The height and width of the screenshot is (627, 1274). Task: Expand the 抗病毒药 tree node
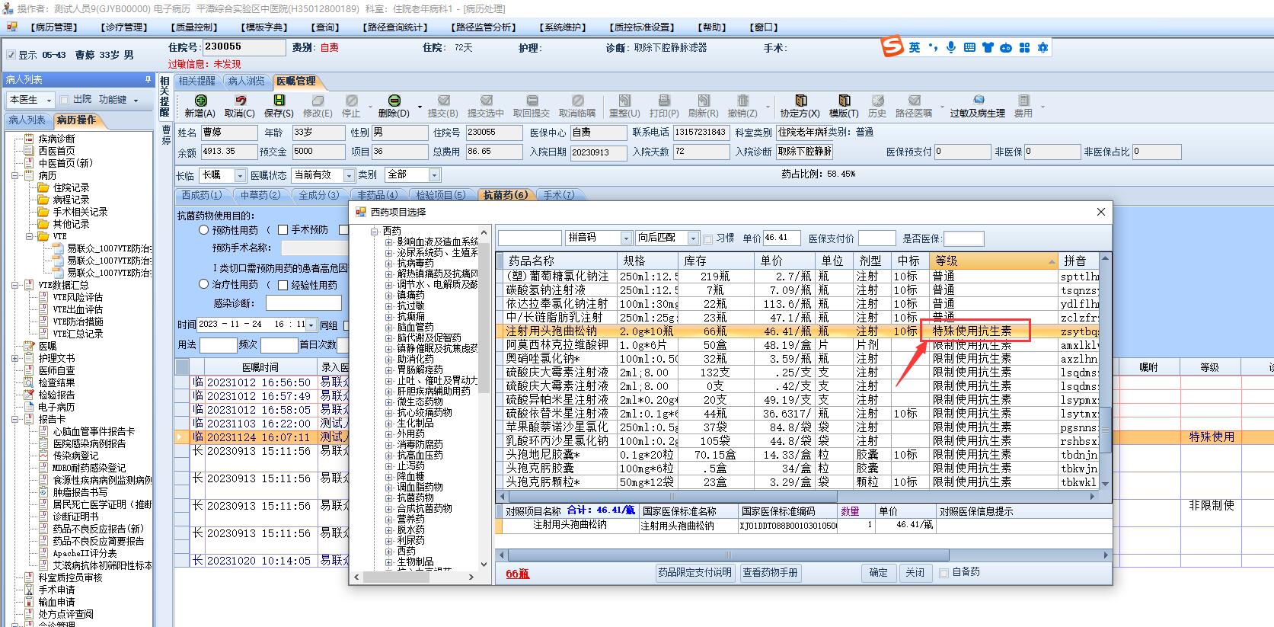point(389,263)
